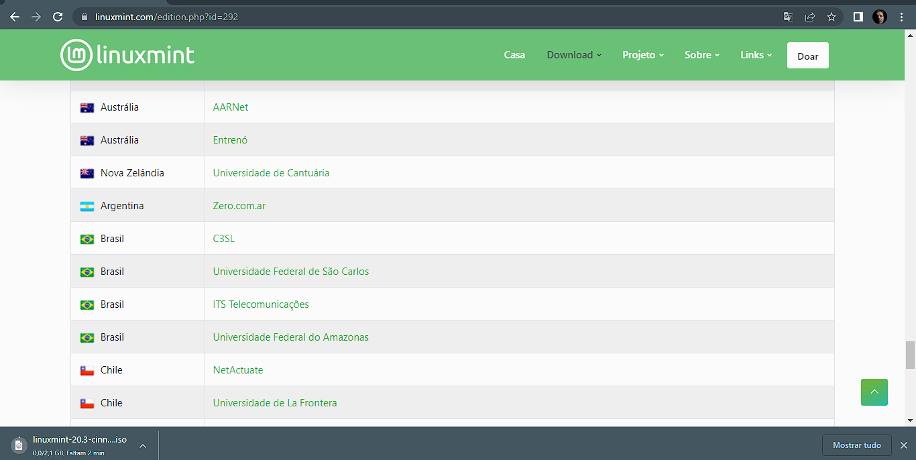
Task: Click the Linux Mint logo
Action: point(127,55)
